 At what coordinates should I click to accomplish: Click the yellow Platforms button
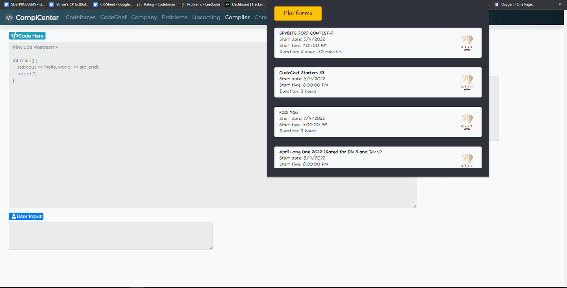click(x=298, y=13)
